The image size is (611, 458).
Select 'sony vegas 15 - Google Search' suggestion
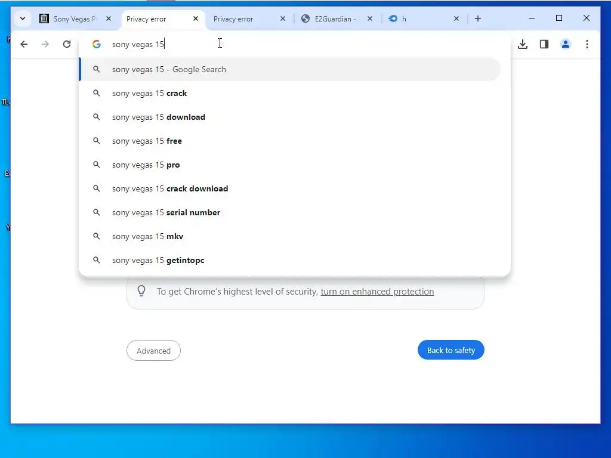(291, 69)
